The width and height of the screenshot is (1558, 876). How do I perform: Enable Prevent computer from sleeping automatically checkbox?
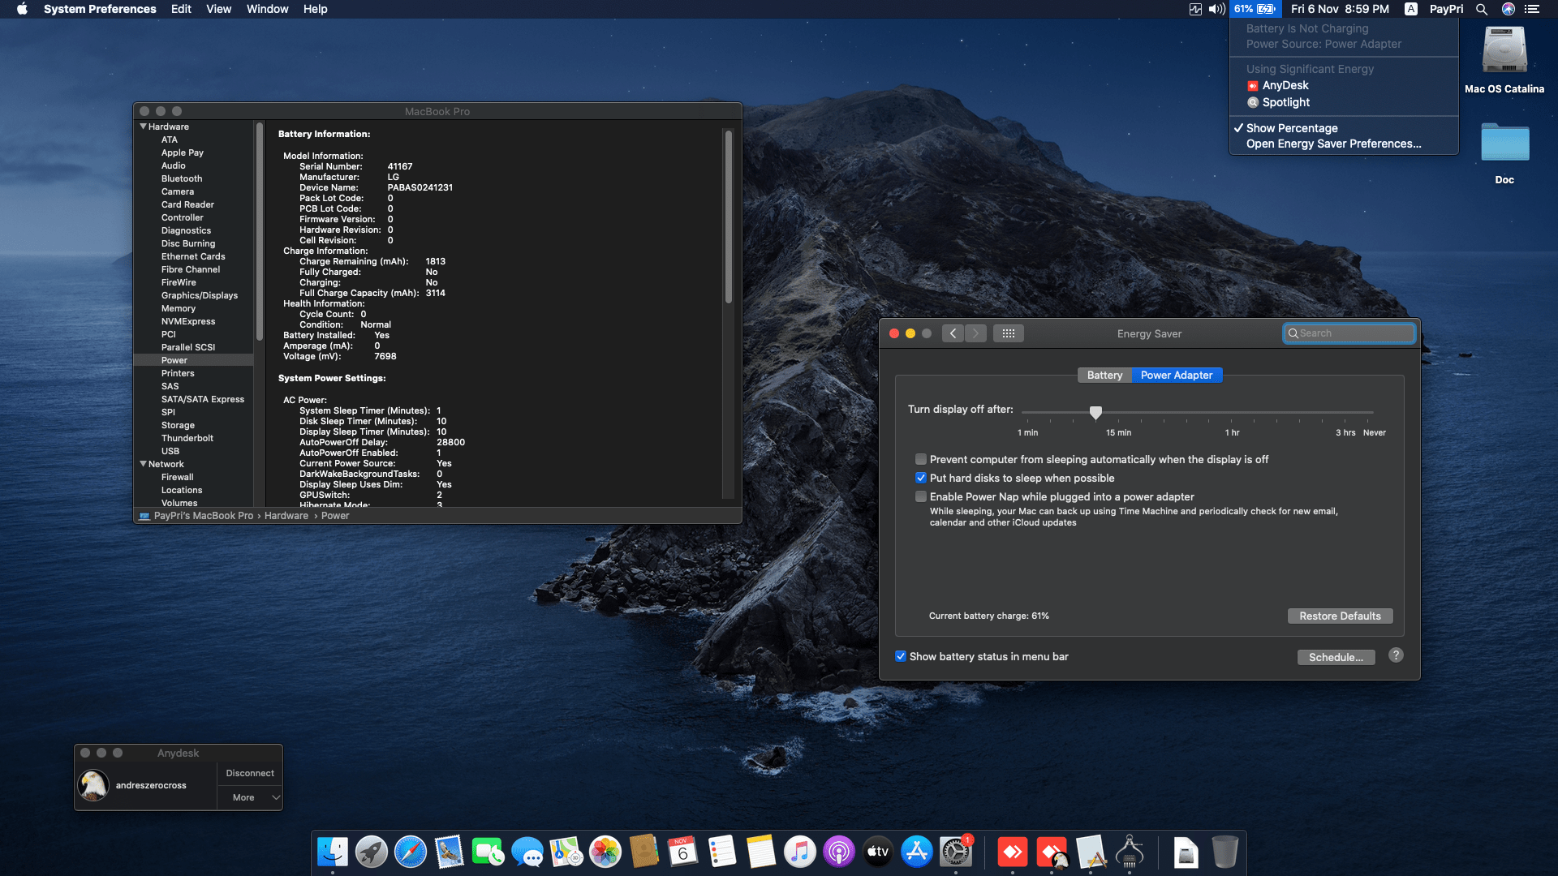[x=921, y=459]
